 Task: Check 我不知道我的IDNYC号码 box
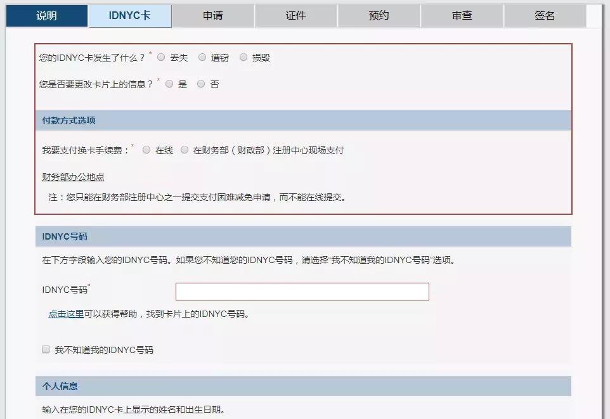click(45, 348)
